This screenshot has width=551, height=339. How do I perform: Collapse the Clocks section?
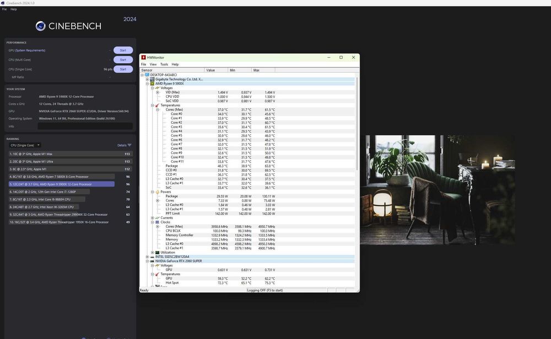[x=152, y=222]
